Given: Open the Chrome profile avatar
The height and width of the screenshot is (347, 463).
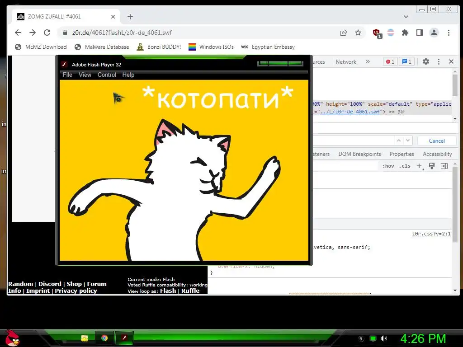Looking at the screenshot, I should pyautogui.click(x=434, y=33).
